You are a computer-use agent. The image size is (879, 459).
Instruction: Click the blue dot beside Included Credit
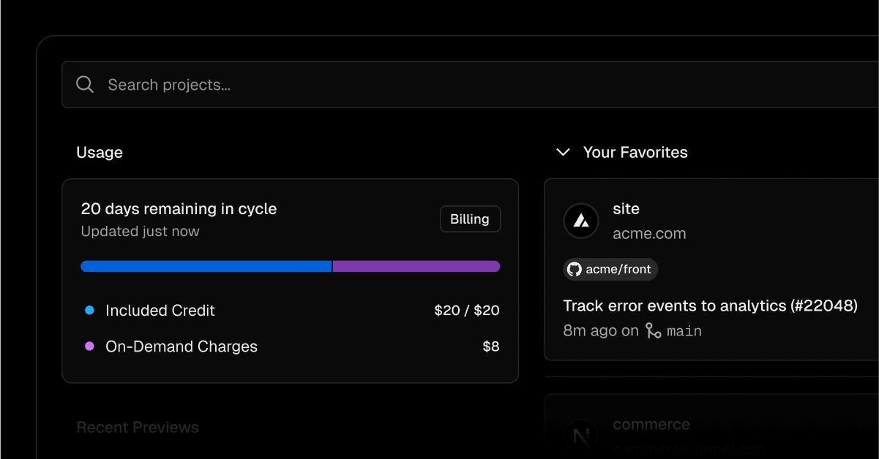coord(89,310)
